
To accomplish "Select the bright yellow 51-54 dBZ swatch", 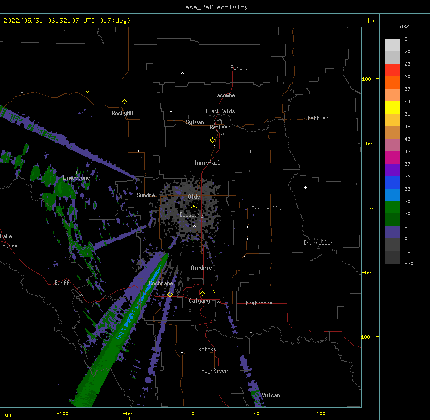I will tap(392, 107).
